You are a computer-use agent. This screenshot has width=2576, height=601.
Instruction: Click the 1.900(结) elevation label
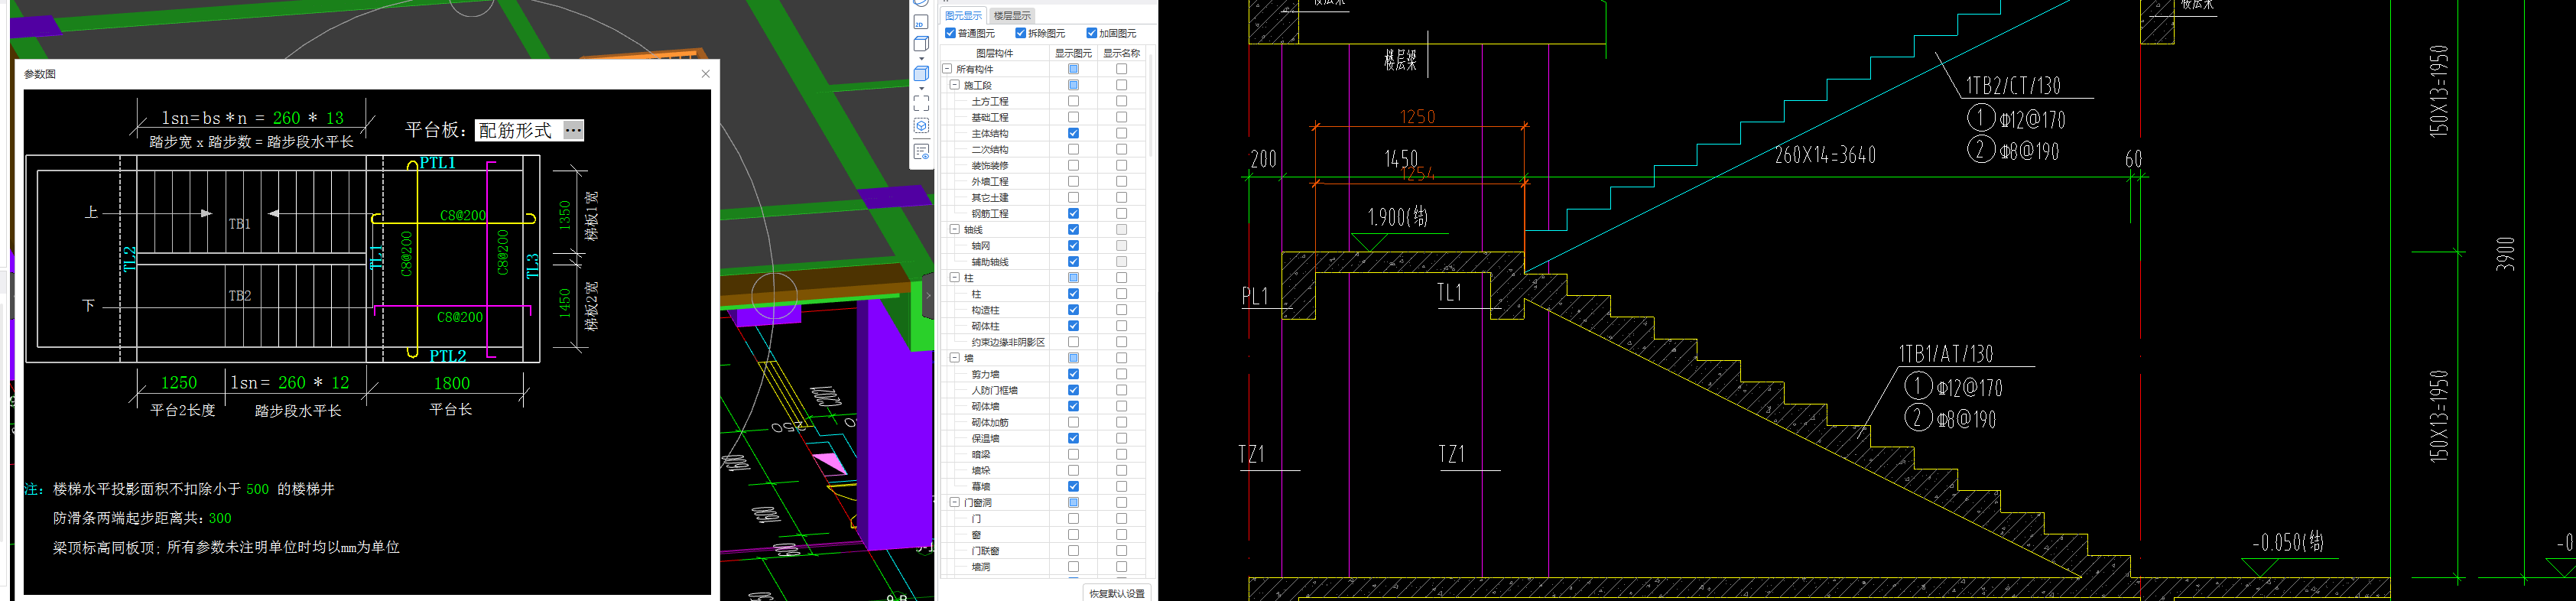click(1397, 217)
